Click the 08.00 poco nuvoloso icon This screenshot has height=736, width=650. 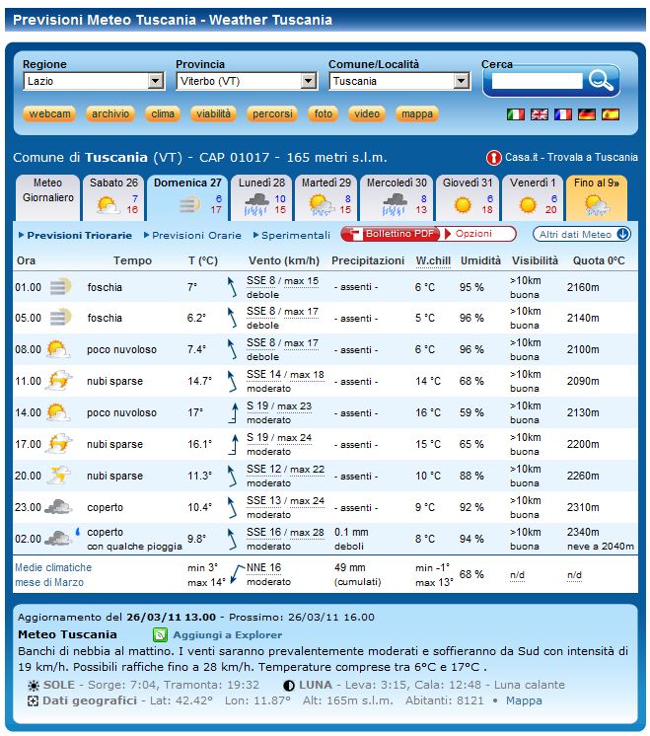58,349
